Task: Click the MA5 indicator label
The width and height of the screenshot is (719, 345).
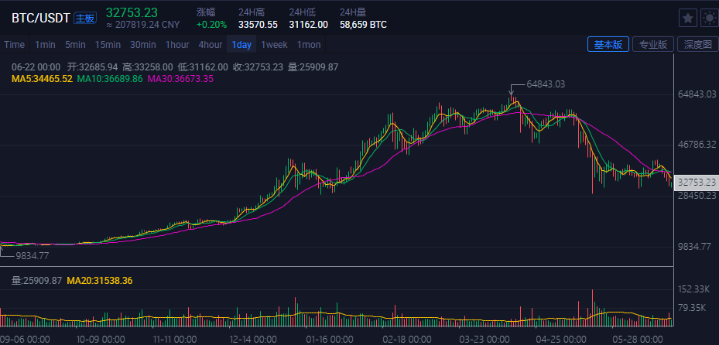Action: coord(42,79)
